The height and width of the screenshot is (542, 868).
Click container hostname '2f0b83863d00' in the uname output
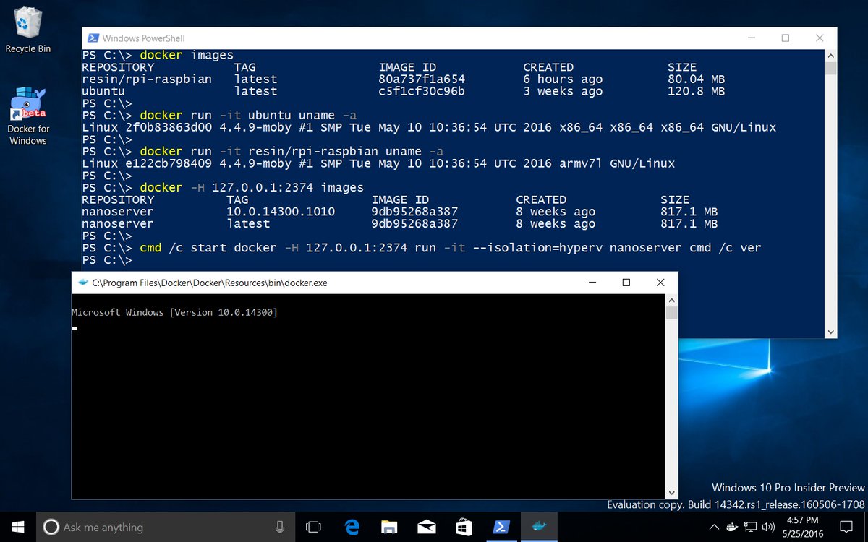tap(169, 128)
